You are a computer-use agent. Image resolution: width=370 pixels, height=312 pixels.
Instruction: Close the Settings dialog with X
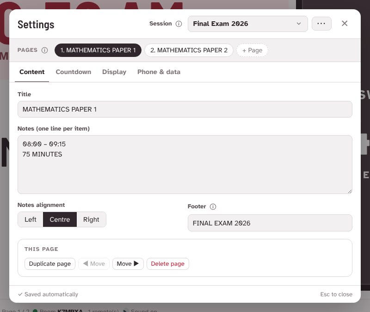(345, 24)
